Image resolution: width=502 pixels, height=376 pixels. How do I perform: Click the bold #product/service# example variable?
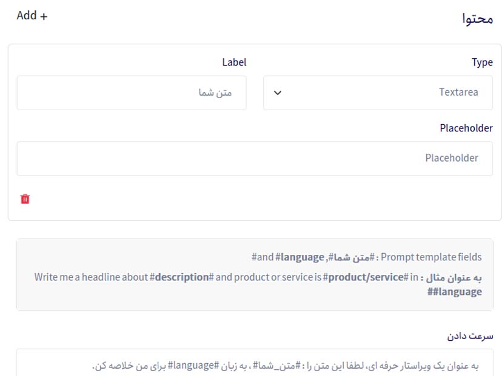click(x=366, y=277)
